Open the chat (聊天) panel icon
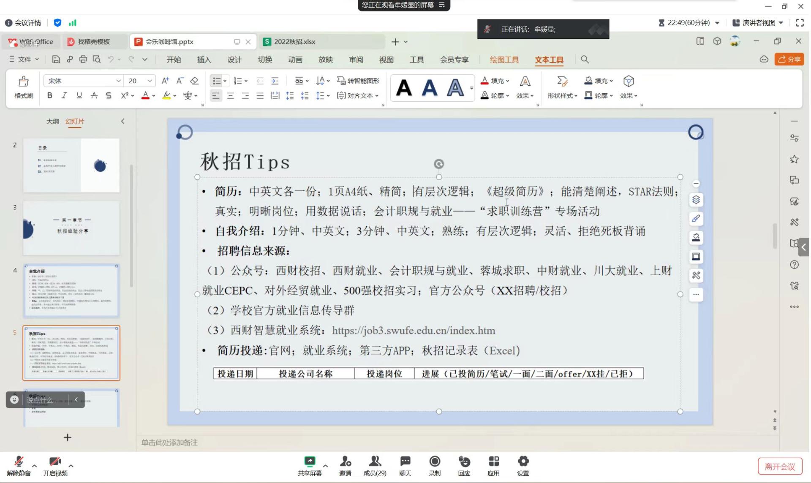 point(405,461)
